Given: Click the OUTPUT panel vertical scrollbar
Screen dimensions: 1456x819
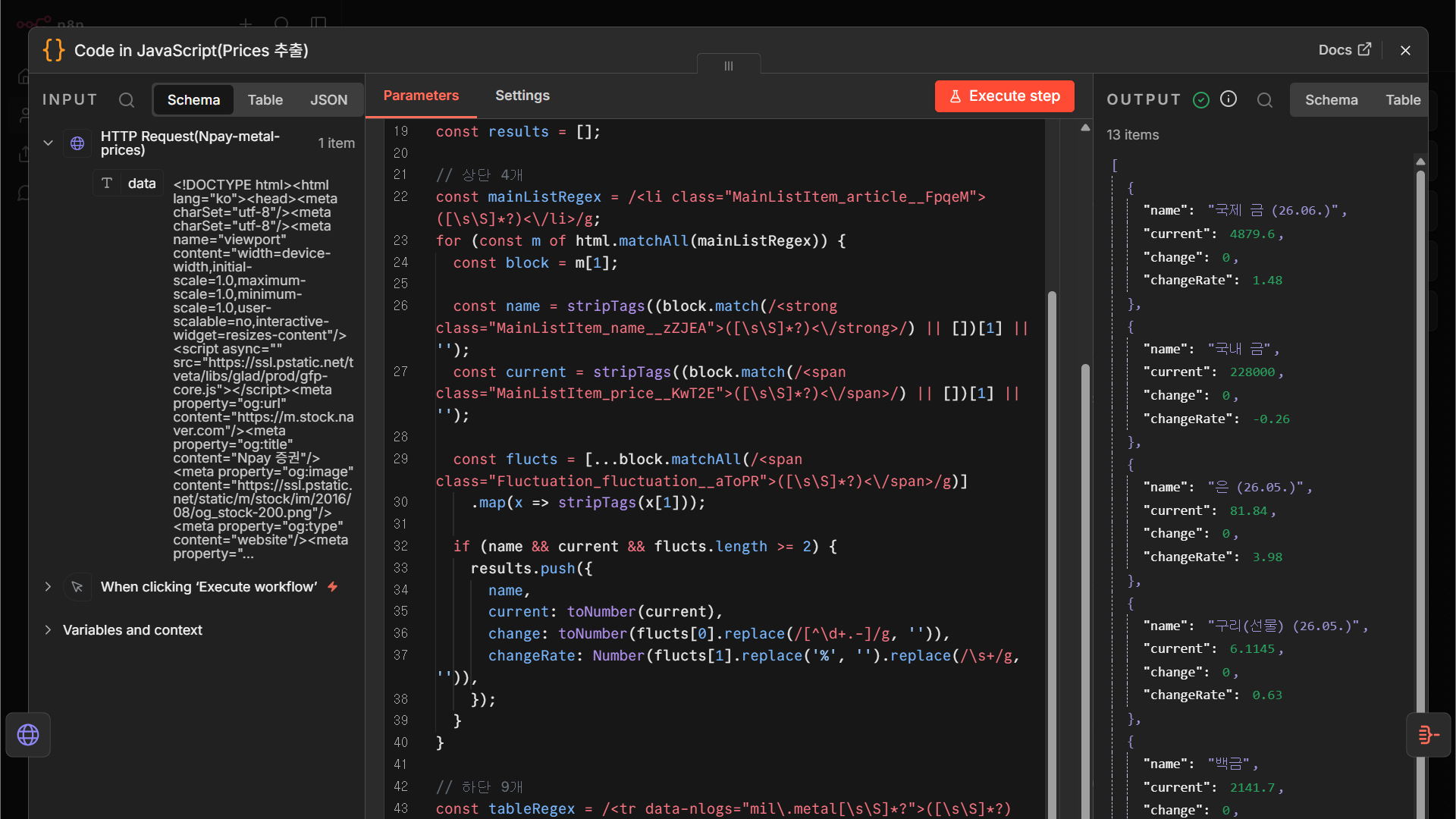Looking at the screenshot, I should click(x=1420, y=493).
